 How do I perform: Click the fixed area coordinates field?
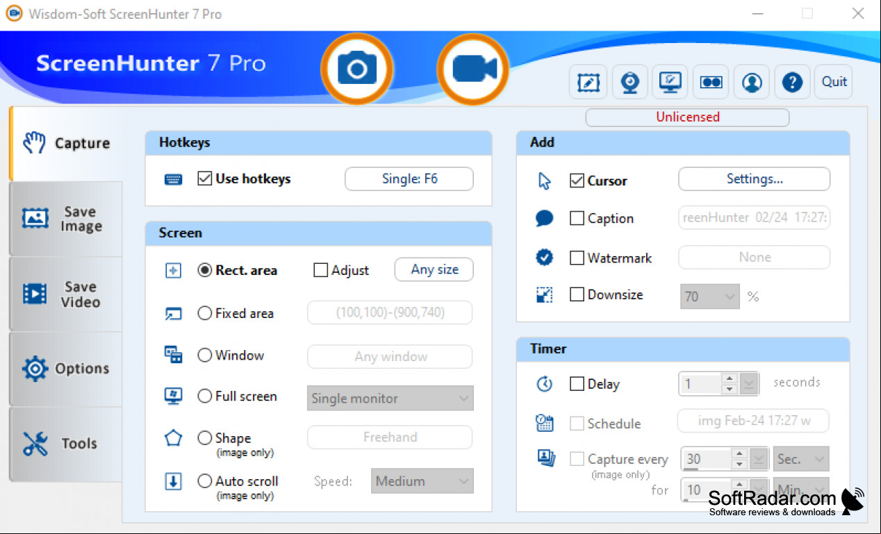coord(390,312)
